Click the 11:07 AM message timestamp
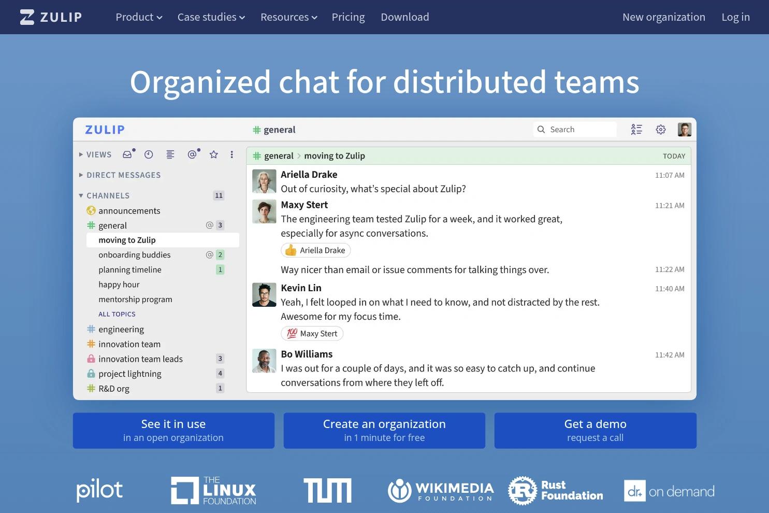Image resolution: width=769 pixels, height=513 pixels. pyautogui.click(x=670, y=175)
